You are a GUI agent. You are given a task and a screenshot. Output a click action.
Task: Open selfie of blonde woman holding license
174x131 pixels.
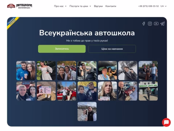click(107, 91)
